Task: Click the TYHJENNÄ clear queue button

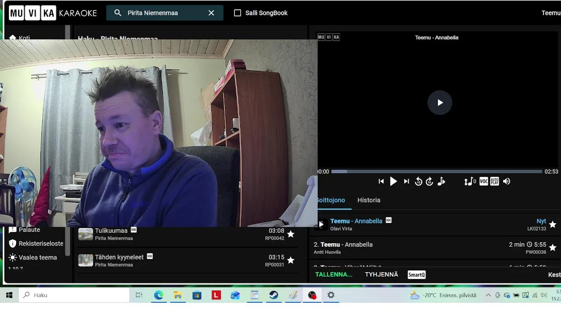Action: pos(381,274)
